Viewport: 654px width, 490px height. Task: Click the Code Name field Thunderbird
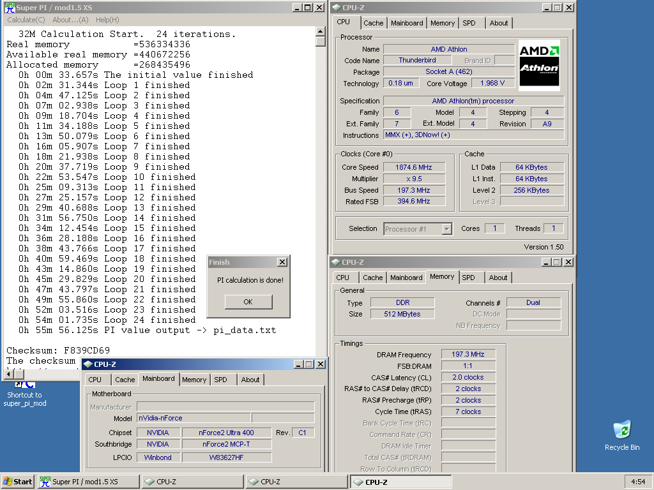[417, 60]
